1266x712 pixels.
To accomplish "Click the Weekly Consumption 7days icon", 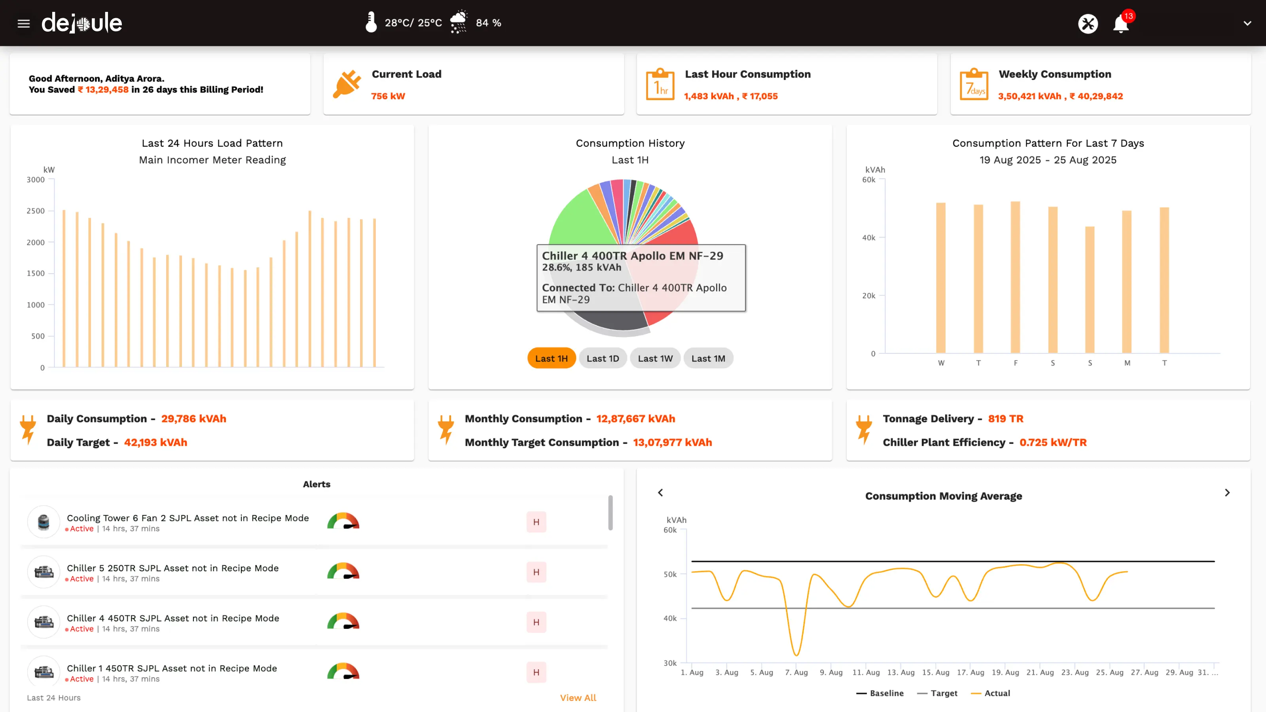I will click(x=974, y=85).
